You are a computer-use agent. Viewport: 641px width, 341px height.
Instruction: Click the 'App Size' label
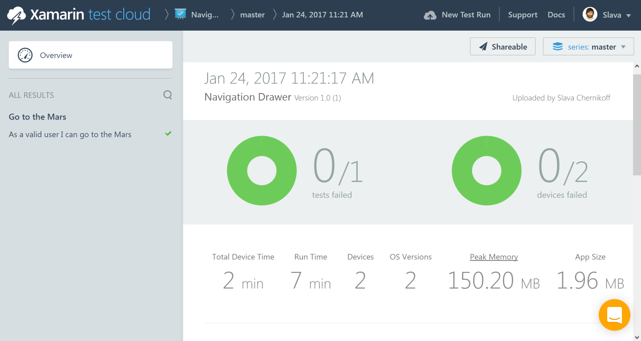(x=590, y=257)
